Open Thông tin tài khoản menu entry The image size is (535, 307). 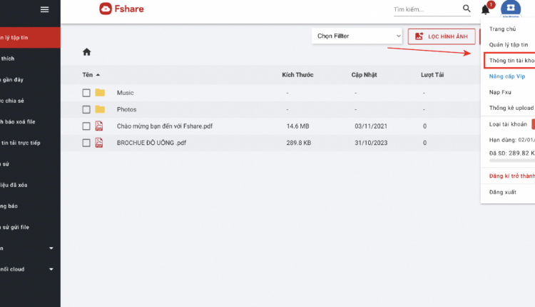510,61
